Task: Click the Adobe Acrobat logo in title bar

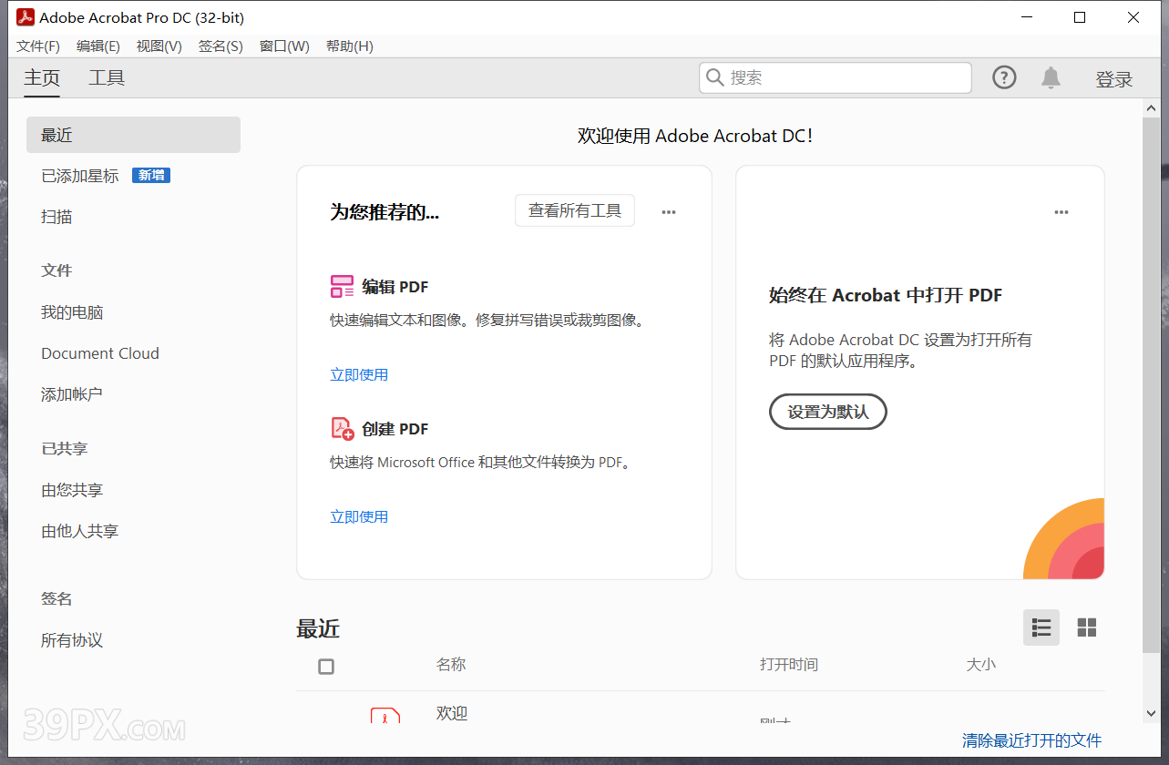Action: [x=26, y=17]
